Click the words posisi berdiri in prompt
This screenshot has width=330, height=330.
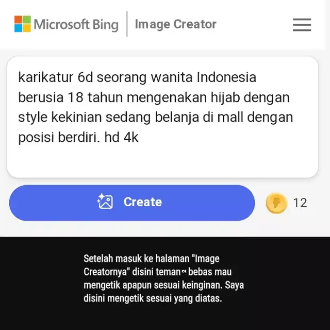(59, 138)
